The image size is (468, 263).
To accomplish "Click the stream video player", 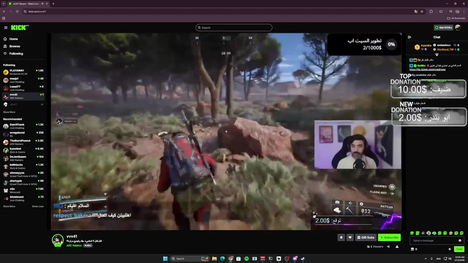I will click(x=226, y=131).
